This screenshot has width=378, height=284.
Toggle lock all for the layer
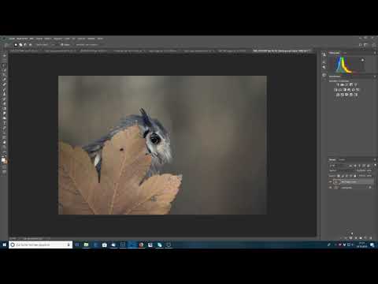[x=355, y=176]
